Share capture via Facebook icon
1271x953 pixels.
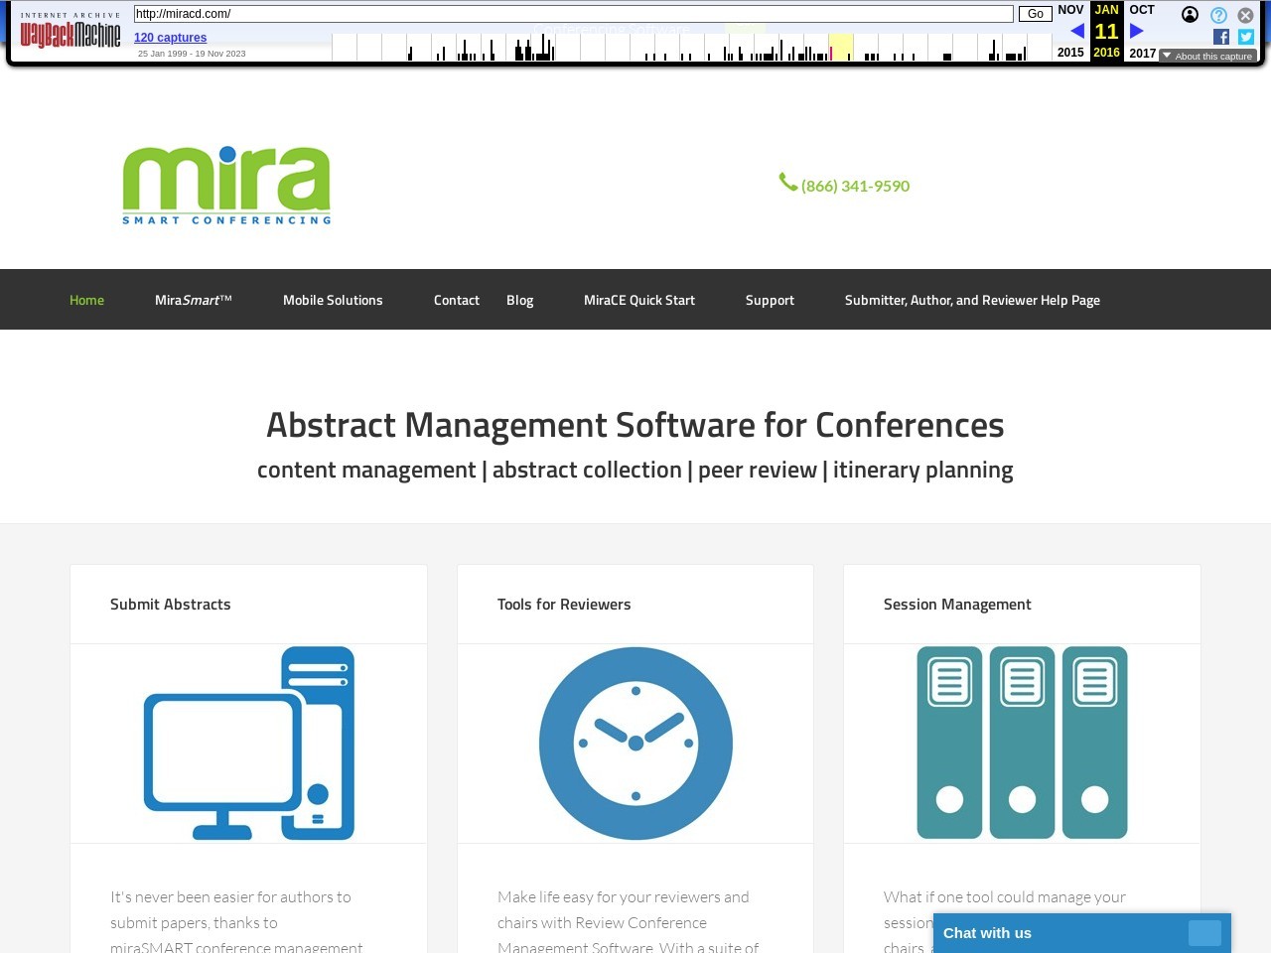point(1221,37)
